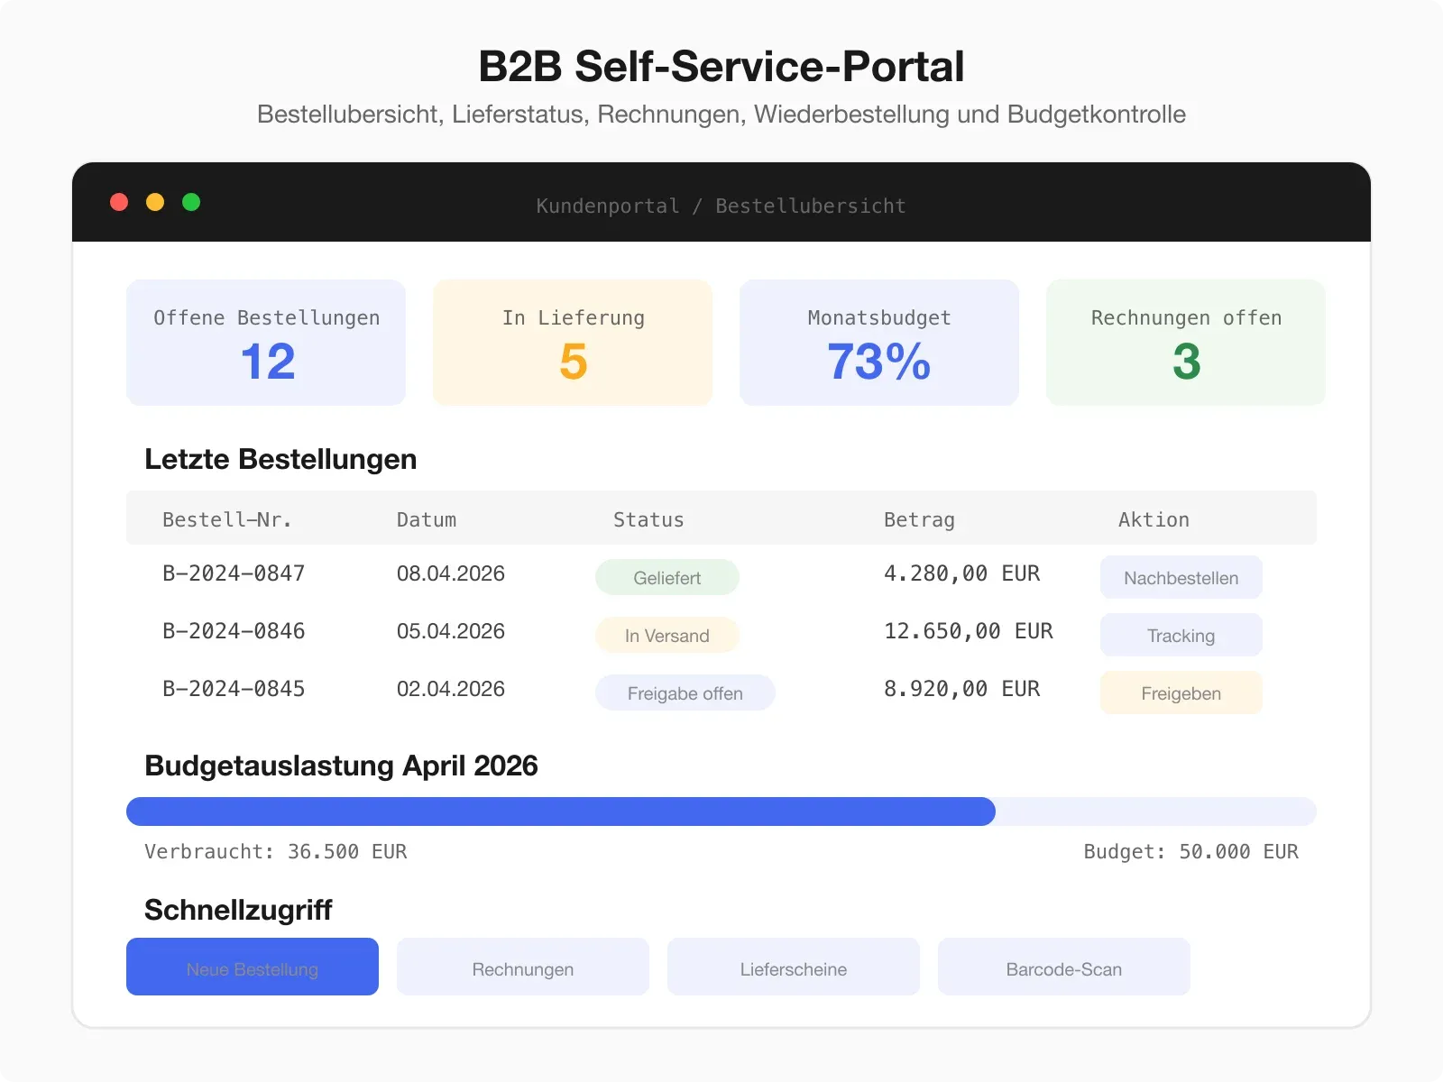Screen dimensions: 1443x1082
Task: Open the 'Rechnungen' quick access
Action: 522,967
